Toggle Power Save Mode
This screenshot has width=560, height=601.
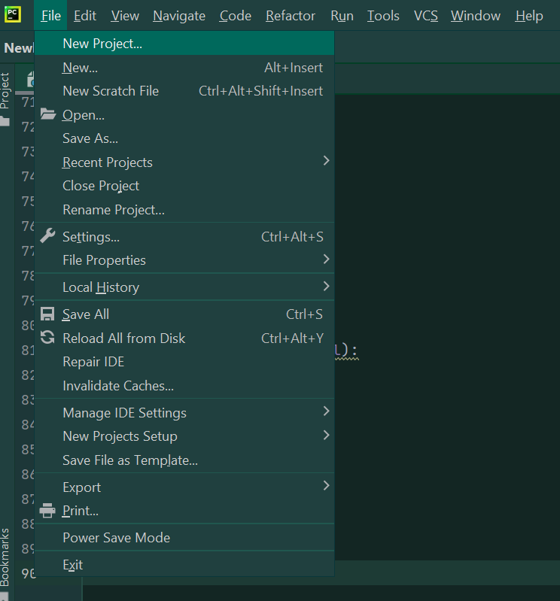tap(184, 537)
